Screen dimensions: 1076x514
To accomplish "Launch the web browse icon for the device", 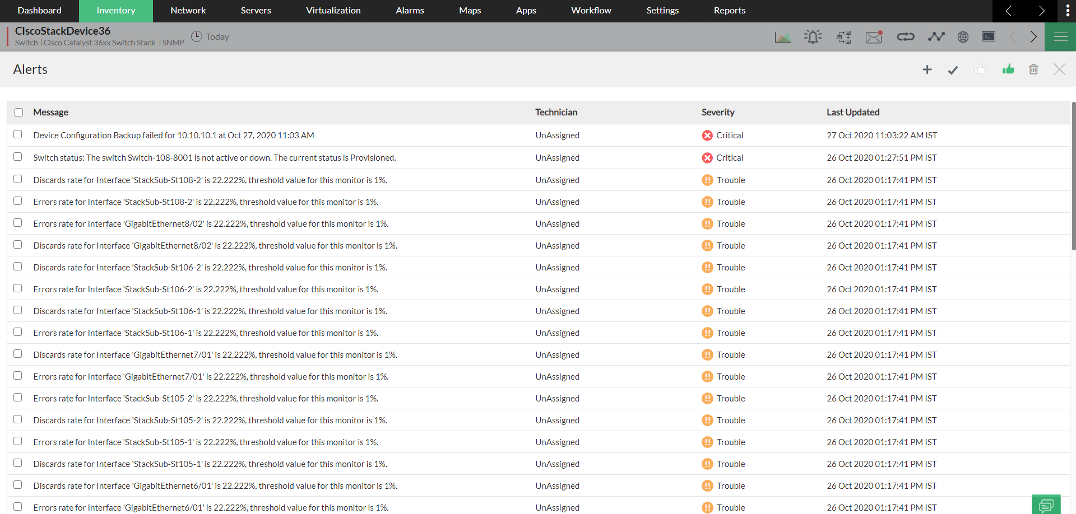I will [963, 36].
